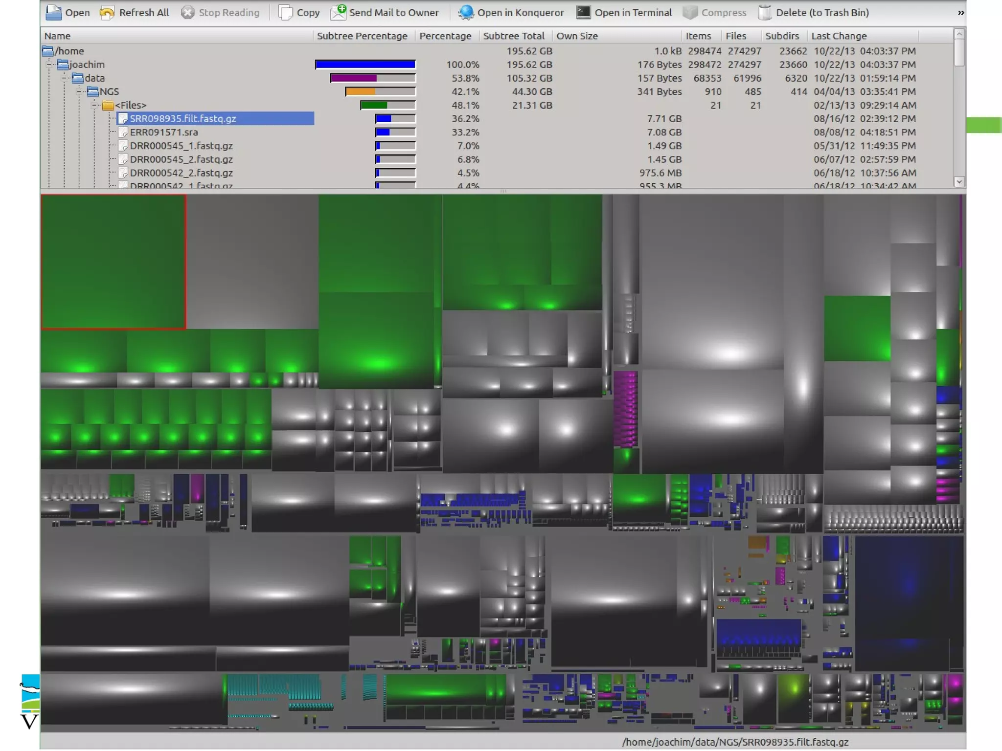Show hidden toolbar items via chevron
Screen dimensions: 1002x751
pyautogui.click(x=960, y=13)
